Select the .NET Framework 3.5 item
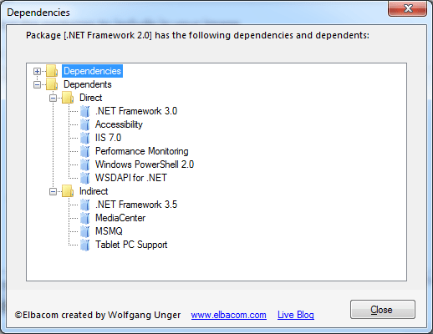Viewport: 433px width, 334px height. (x=136, y=205)
